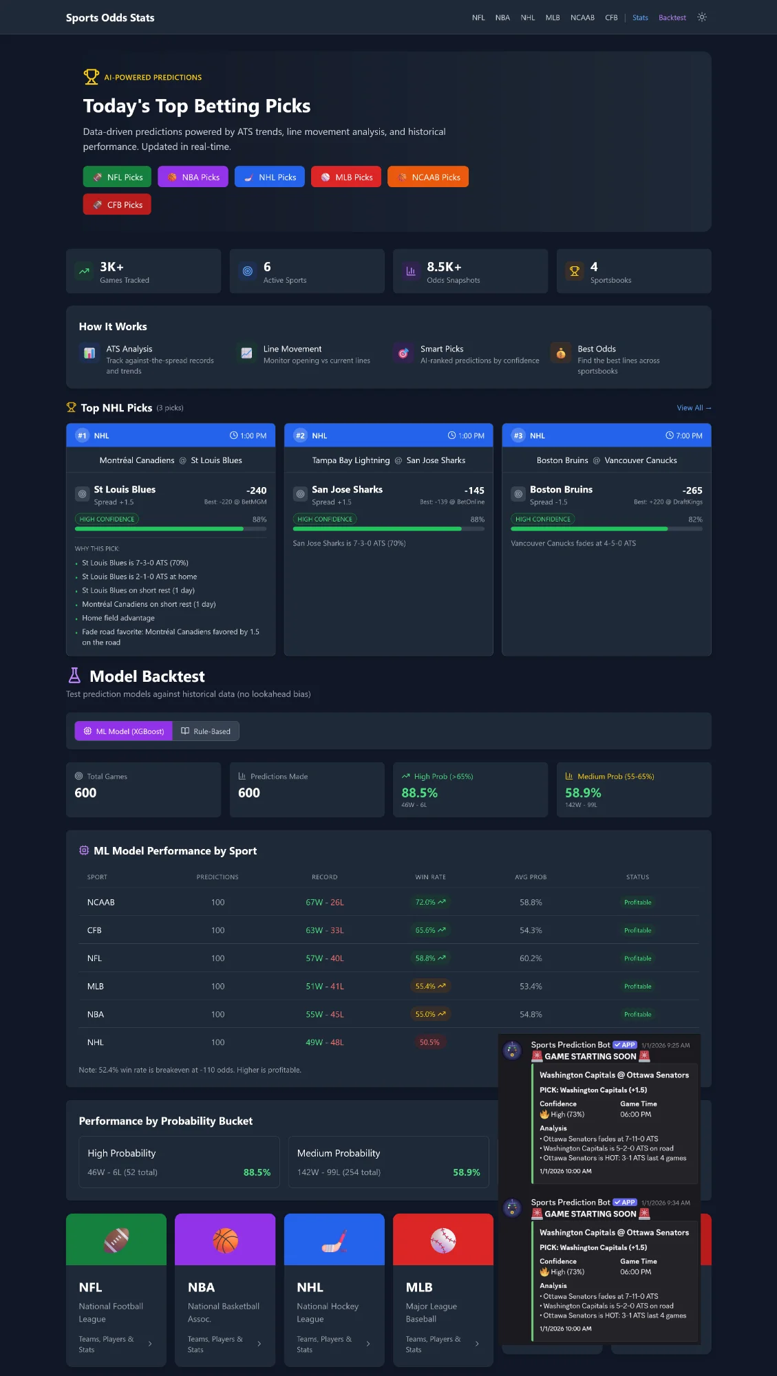Screen dimensions: 777x1376
Task: Click the NFL Picks green button
Action: (117, 177)
